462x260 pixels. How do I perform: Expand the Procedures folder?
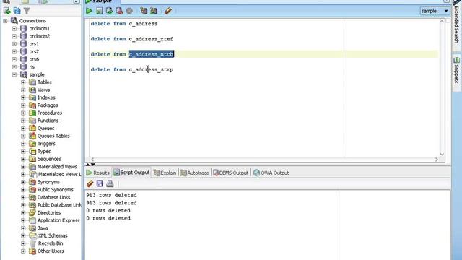point(23,113)
